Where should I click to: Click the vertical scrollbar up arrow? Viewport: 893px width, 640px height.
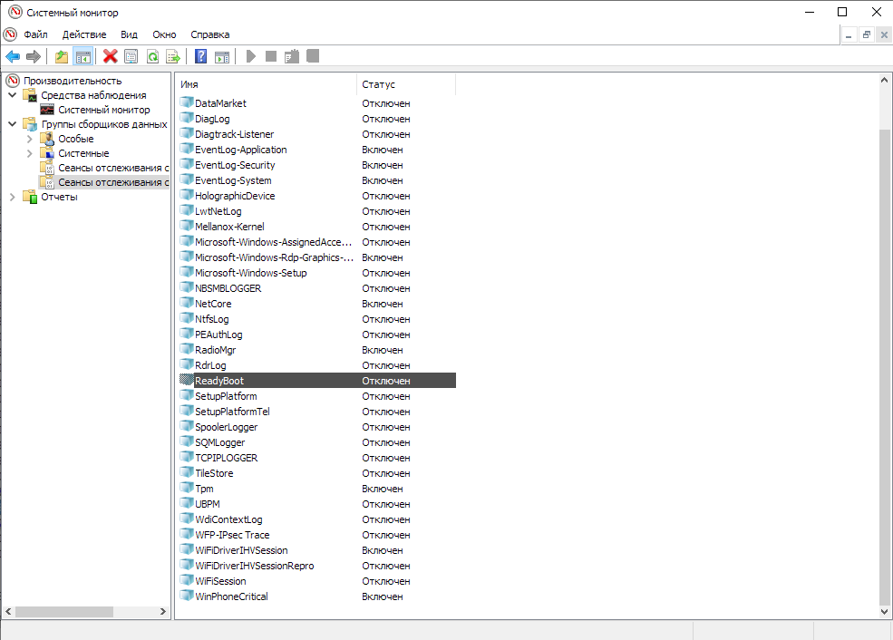(x=884, y=80)
